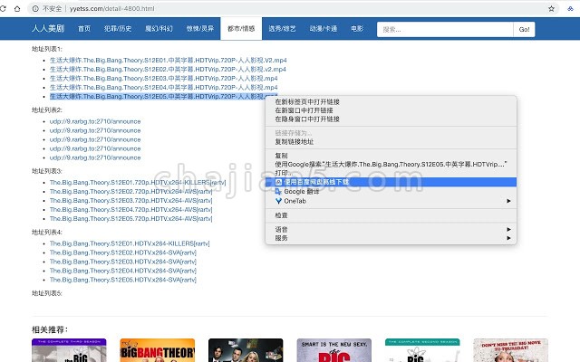Click the Baidu Netdisk icon in the context menu
The width and height of the screenshot is (580, 362).
(x=278, y=182)
